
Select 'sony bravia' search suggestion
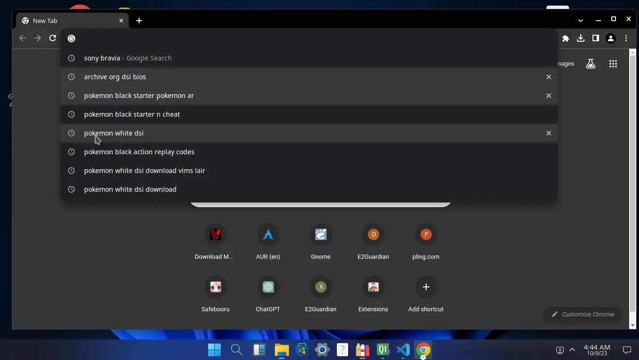pos(309,58)
